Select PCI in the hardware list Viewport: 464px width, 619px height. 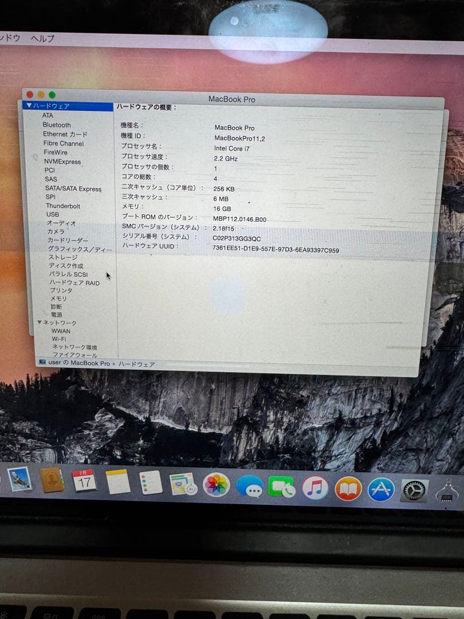(50, 170)
